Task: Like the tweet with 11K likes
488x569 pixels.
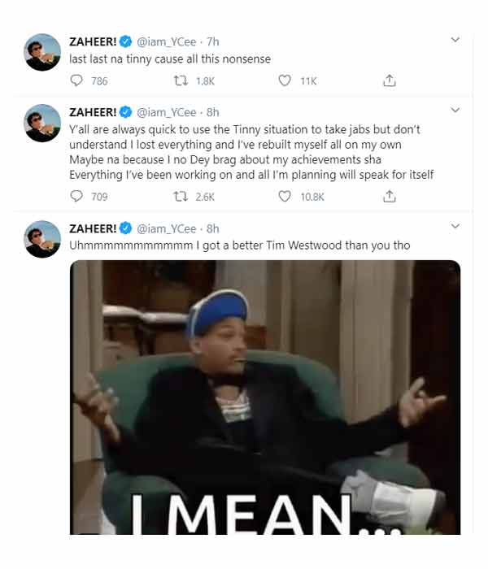Action: click(285, 80)
